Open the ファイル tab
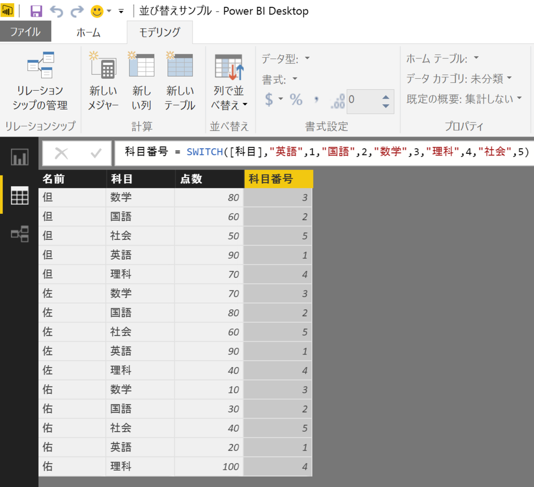The width and height of the screenshot is (534, 487). [x=26, y=32]
